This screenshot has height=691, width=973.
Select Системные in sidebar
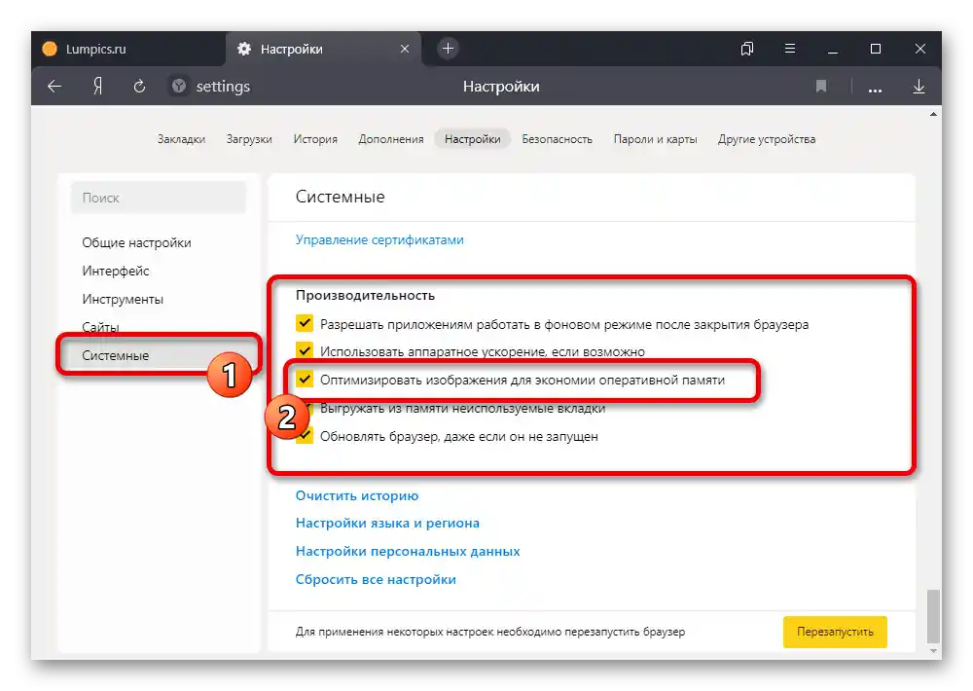point(116,355)
